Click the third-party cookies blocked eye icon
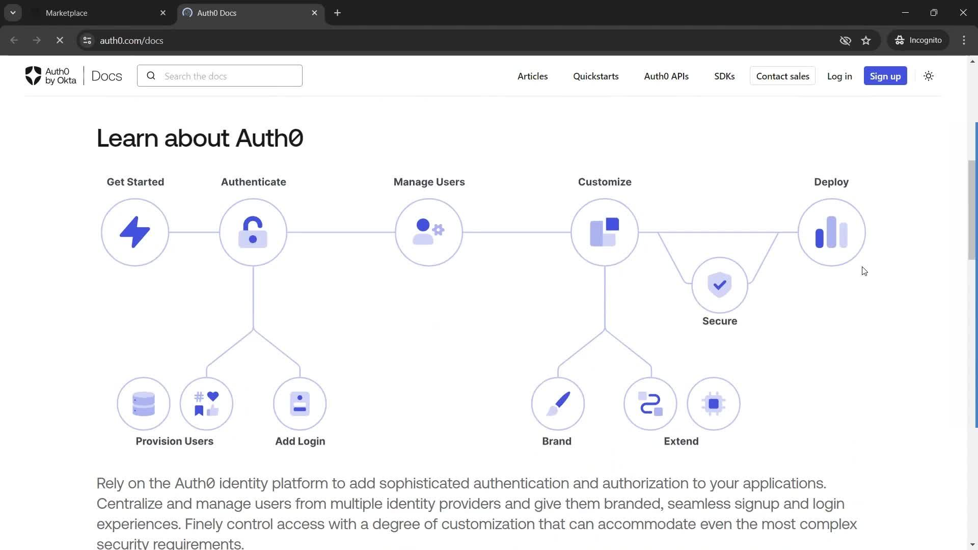Image resolution: width=978 pixels, height=550 pixels. coord(845,40)
